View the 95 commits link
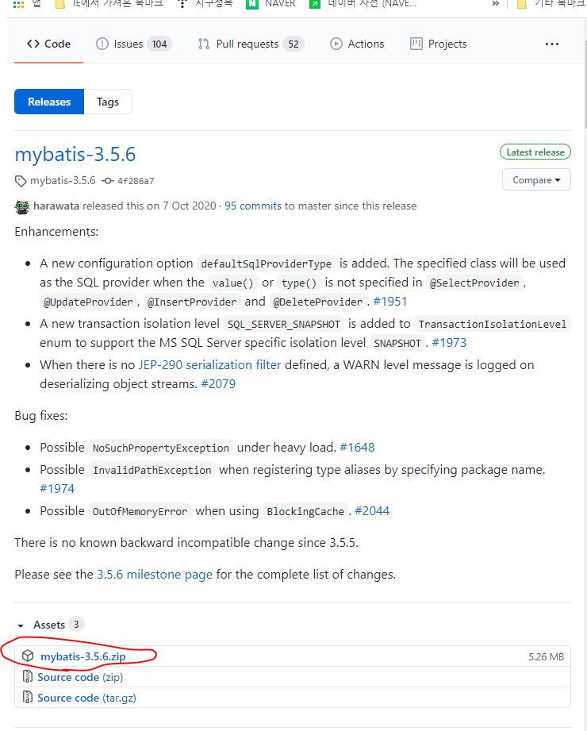Screen dimensions: 587x731 (253, 206)
